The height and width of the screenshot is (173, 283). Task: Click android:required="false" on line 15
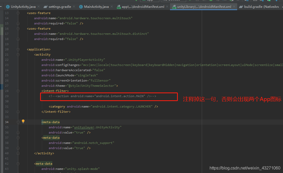click(x=56, y=23)
